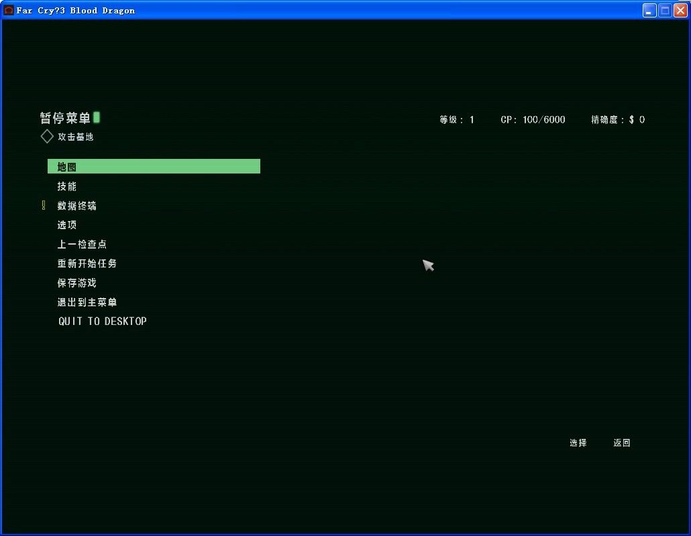
Task: Click the window title Far Cry?3 Blood Dragon
Action: click(75, 11)
